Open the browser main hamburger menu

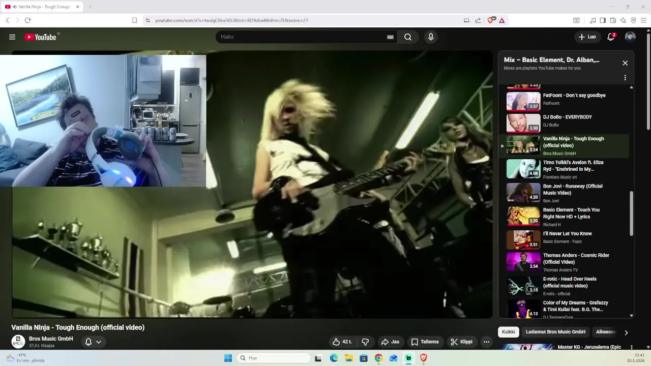click(643, 20)
